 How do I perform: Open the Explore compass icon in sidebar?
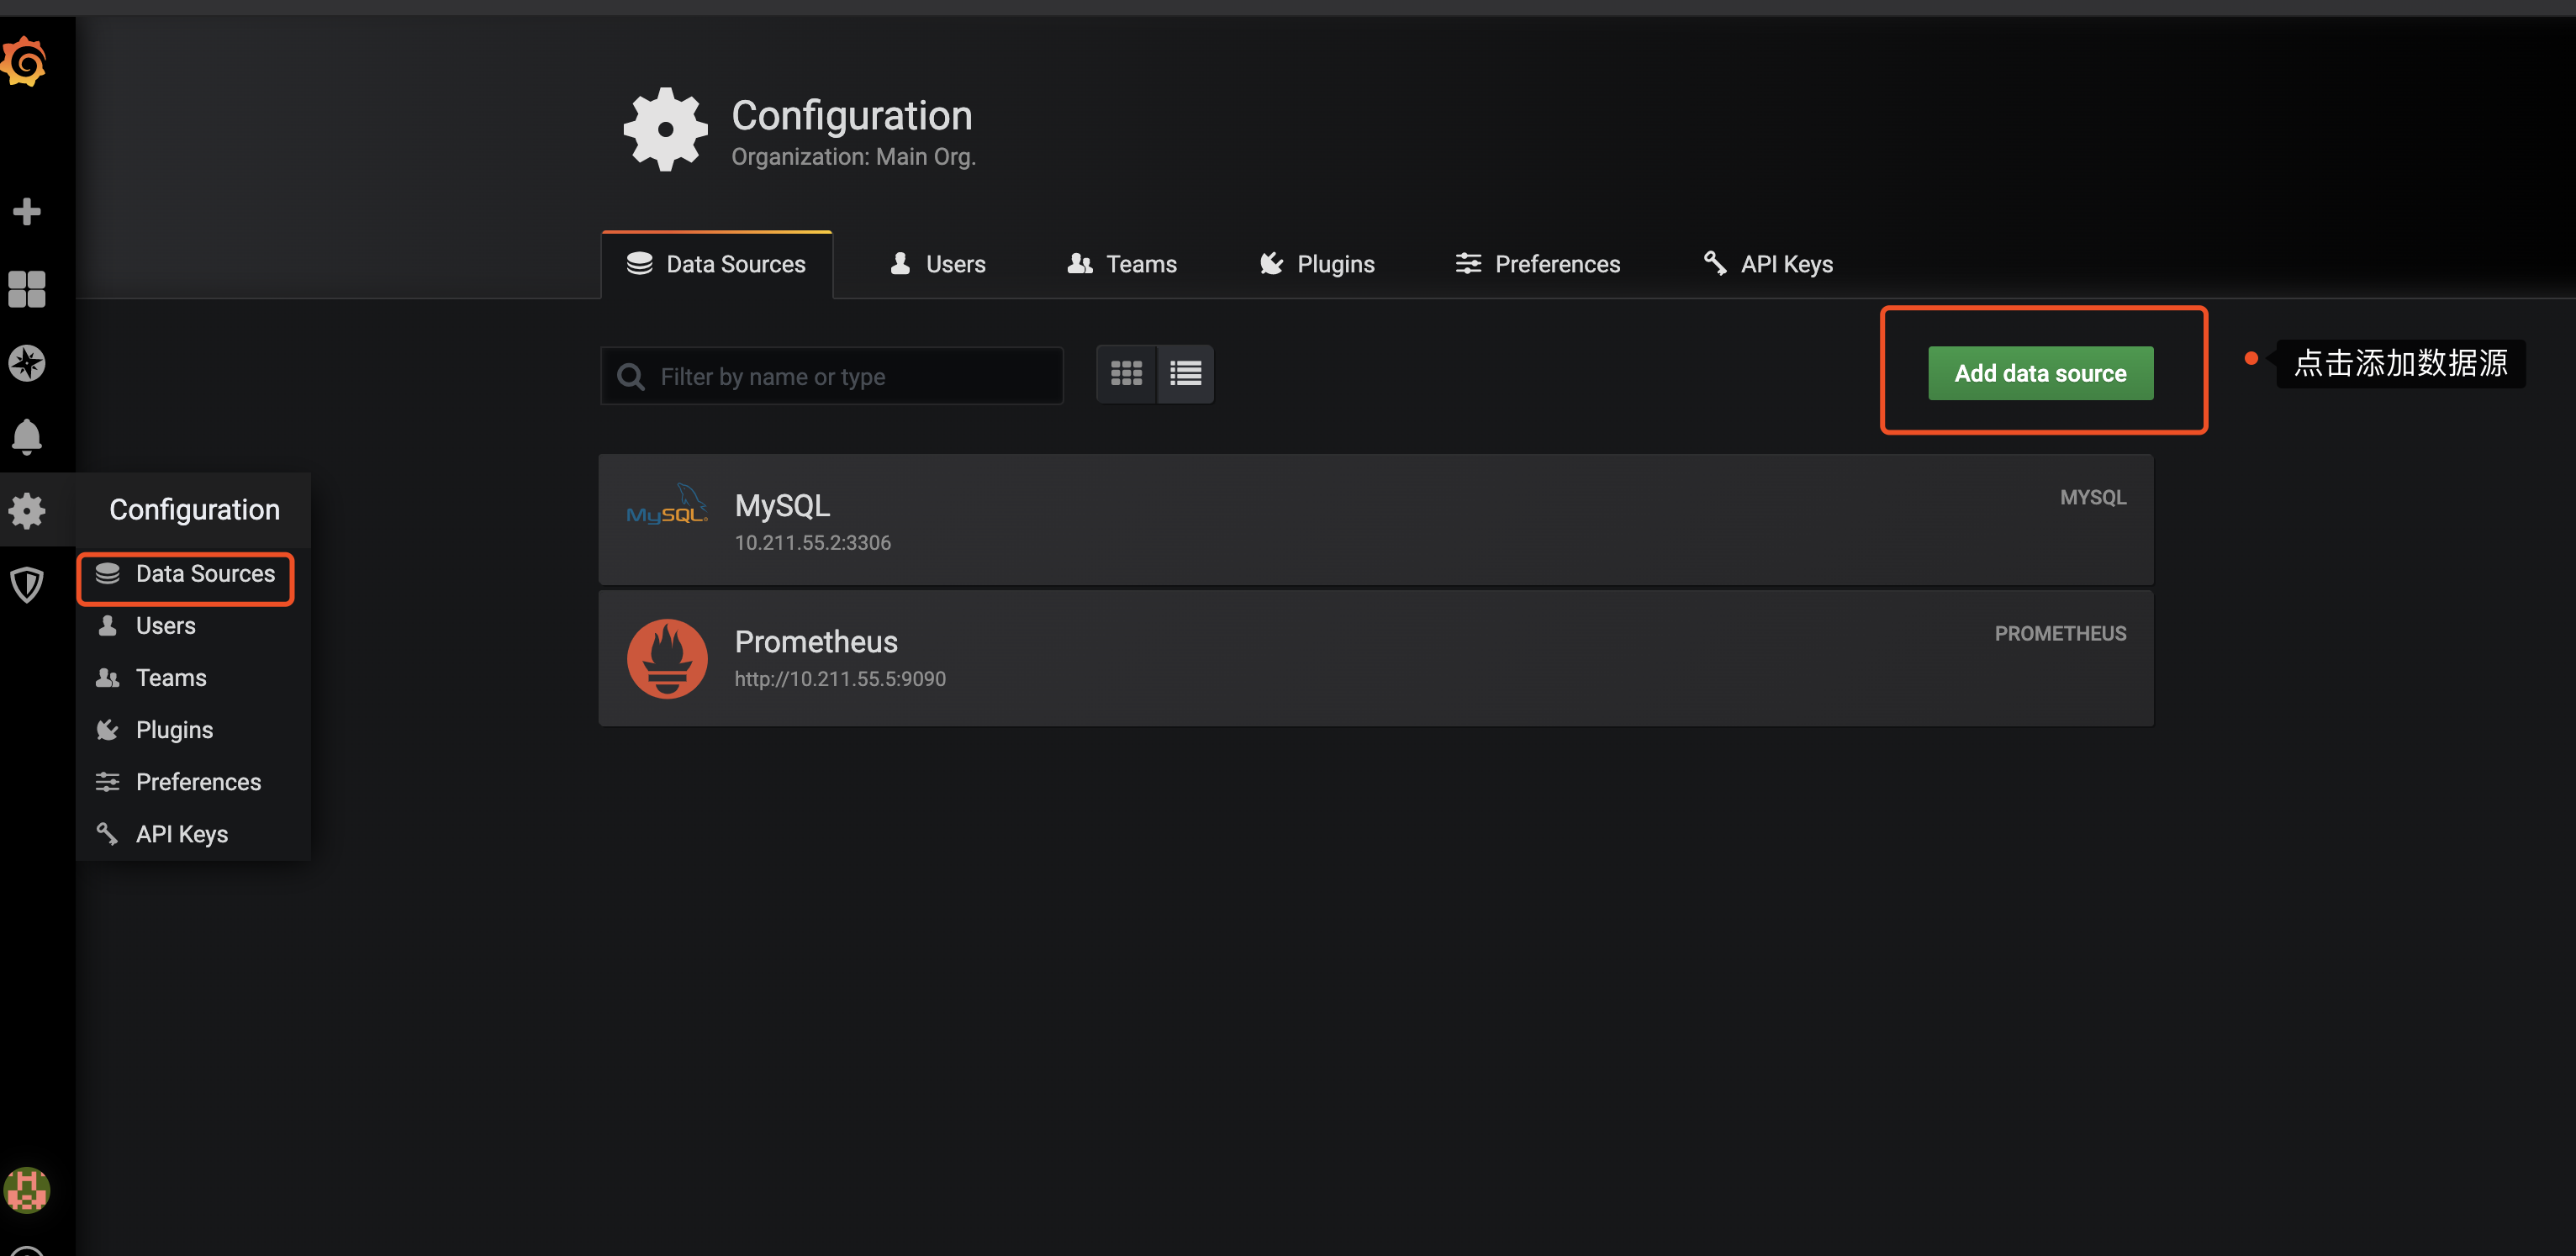(26, 363)
